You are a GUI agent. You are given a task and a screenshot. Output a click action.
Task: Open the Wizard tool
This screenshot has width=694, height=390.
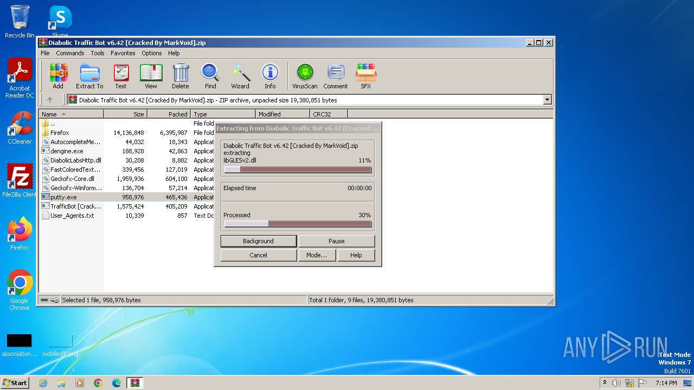[x=240, y=76]
